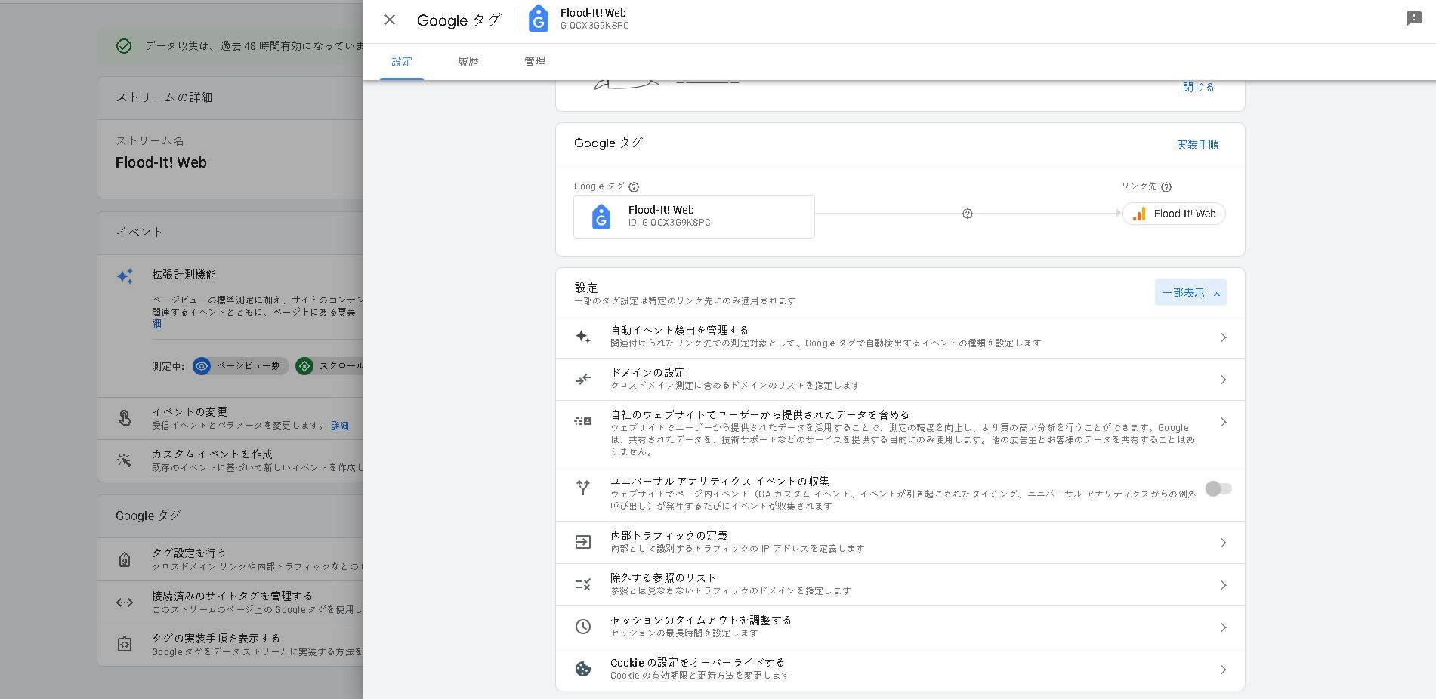Click the merge arrows icon for ドメインの設定
The width and height of the screenshot is (1436, 699).
583,379
